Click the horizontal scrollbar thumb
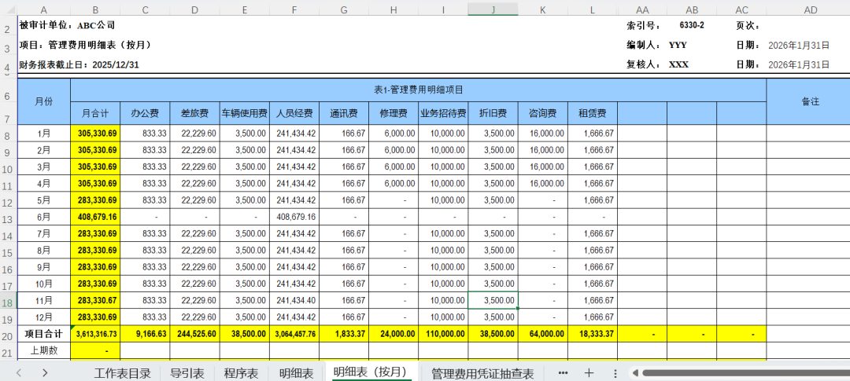 pos(746,373)
